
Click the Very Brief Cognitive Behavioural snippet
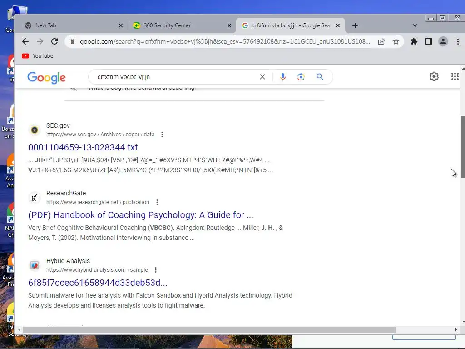(155, 233)
